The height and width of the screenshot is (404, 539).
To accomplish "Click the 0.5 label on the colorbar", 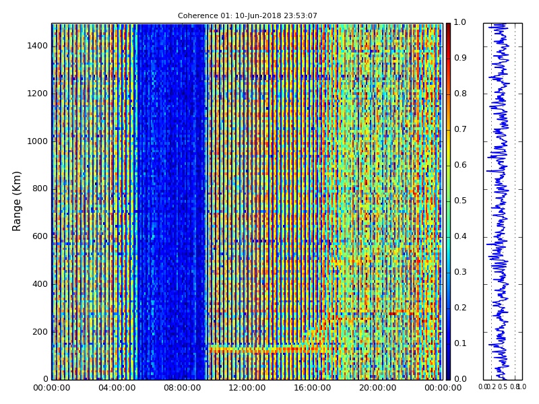I will pos(460,201).
